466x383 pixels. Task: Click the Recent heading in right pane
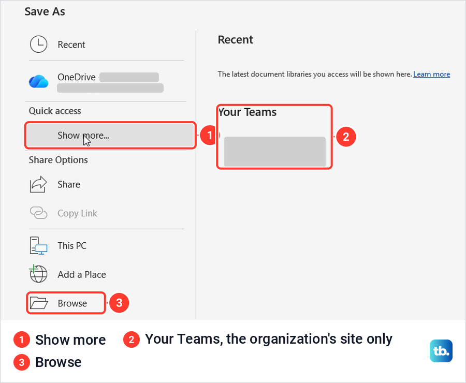236,39
